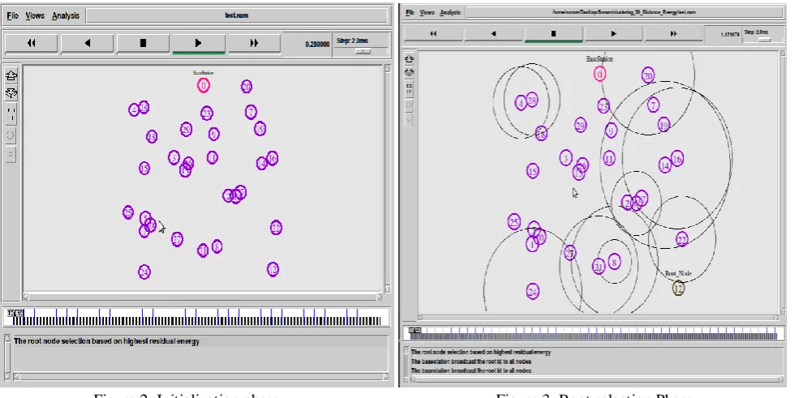Click fast forward button in left window
Screen dimensions: 795x398
(x=254, y=43)
